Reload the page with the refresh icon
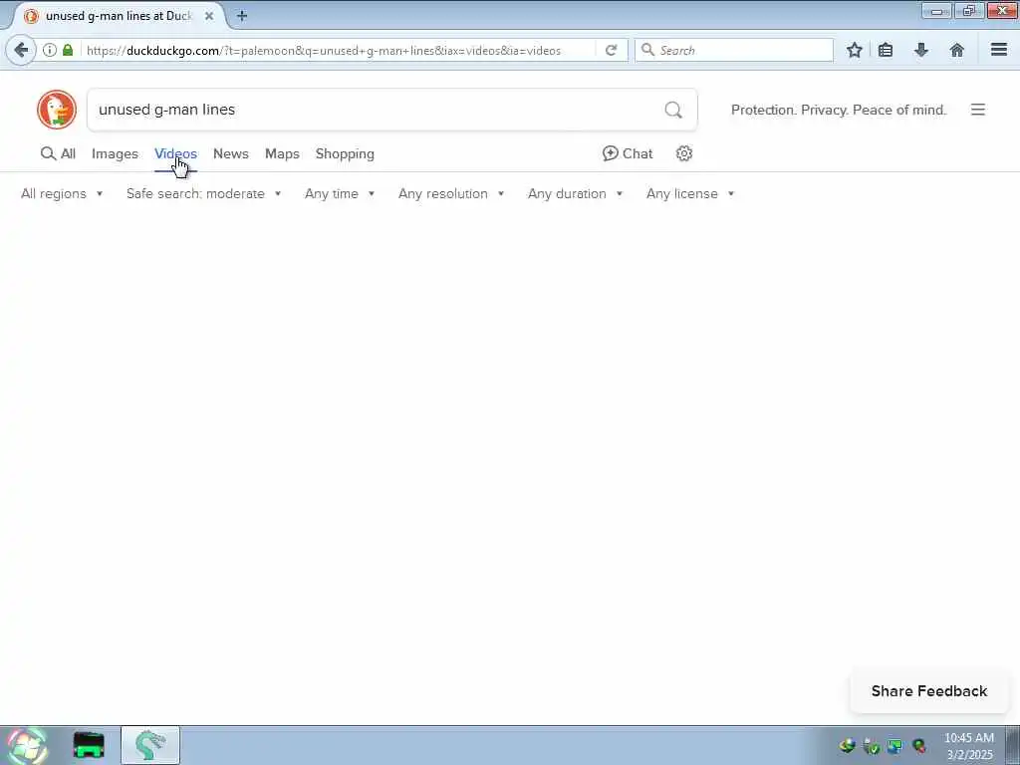 (611, 50)
